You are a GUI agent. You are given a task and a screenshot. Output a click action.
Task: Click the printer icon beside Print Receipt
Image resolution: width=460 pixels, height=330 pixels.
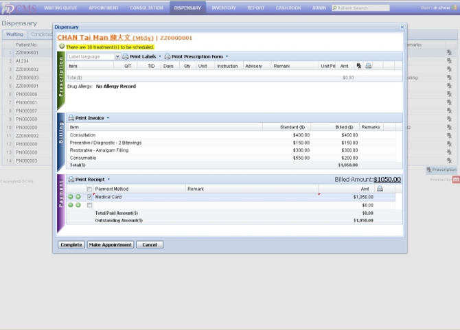point(71,179)
